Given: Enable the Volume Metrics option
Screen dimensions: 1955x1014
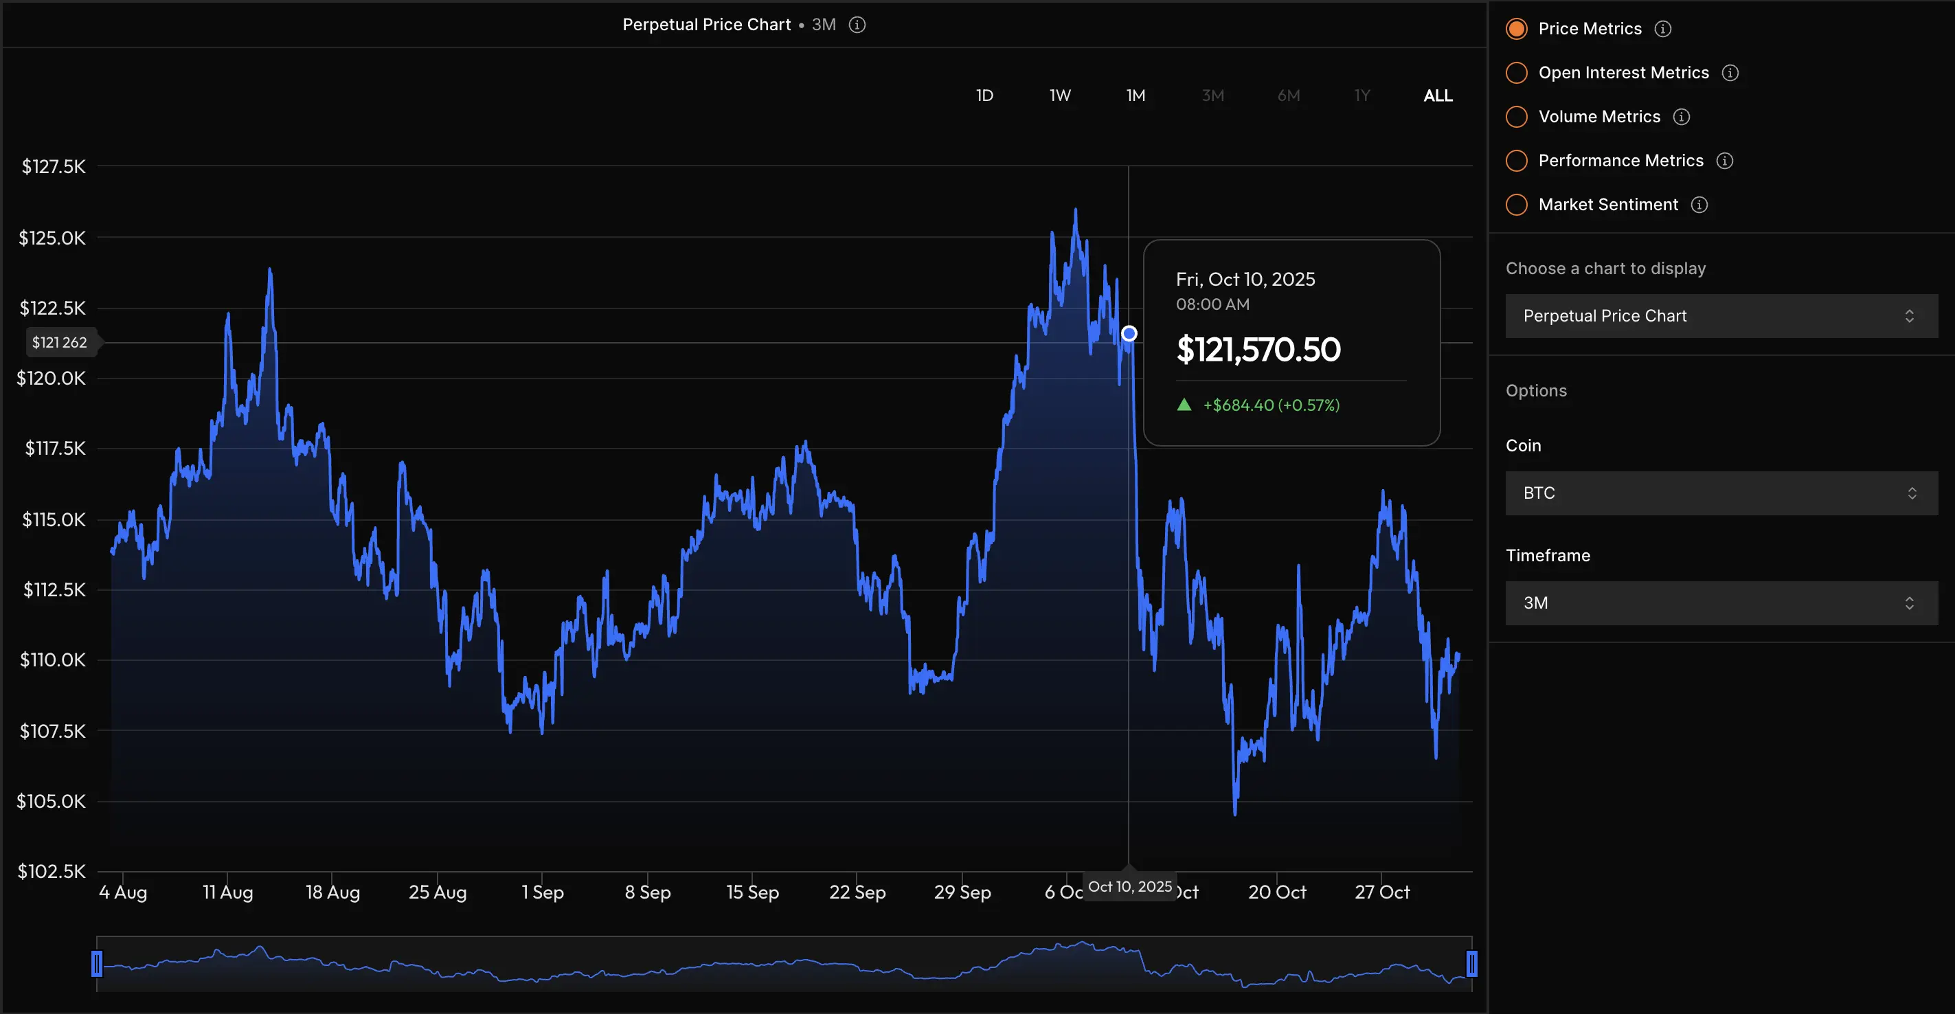Looking at the screenshot, I should point(1516,116).
